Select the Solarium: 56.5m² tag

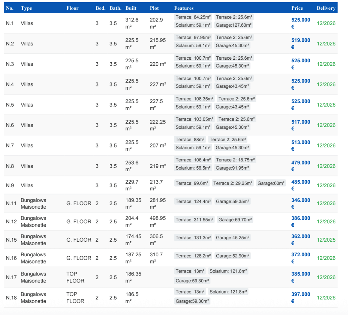tap(193, 168)
